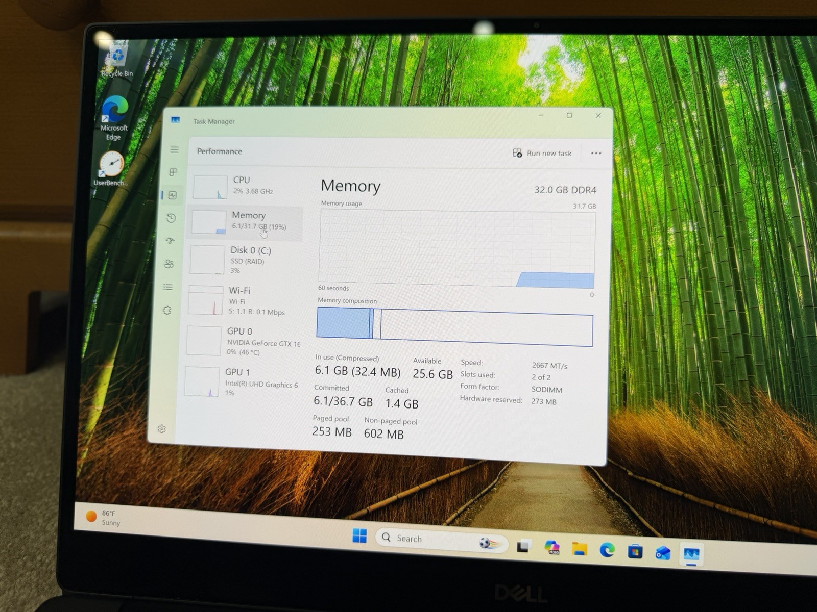Open the three-dot more options menu
The height and width of the screenshot is (612, 817).
pos(596,153)
